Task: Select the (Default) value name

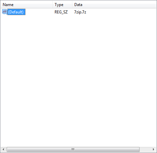Action: pyautogui.click(x=16, y=12)
